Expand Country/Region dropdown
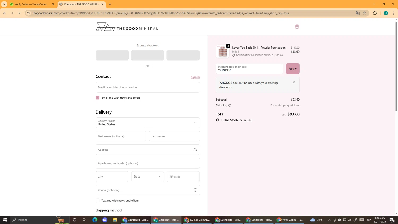 tap(148, 123)
